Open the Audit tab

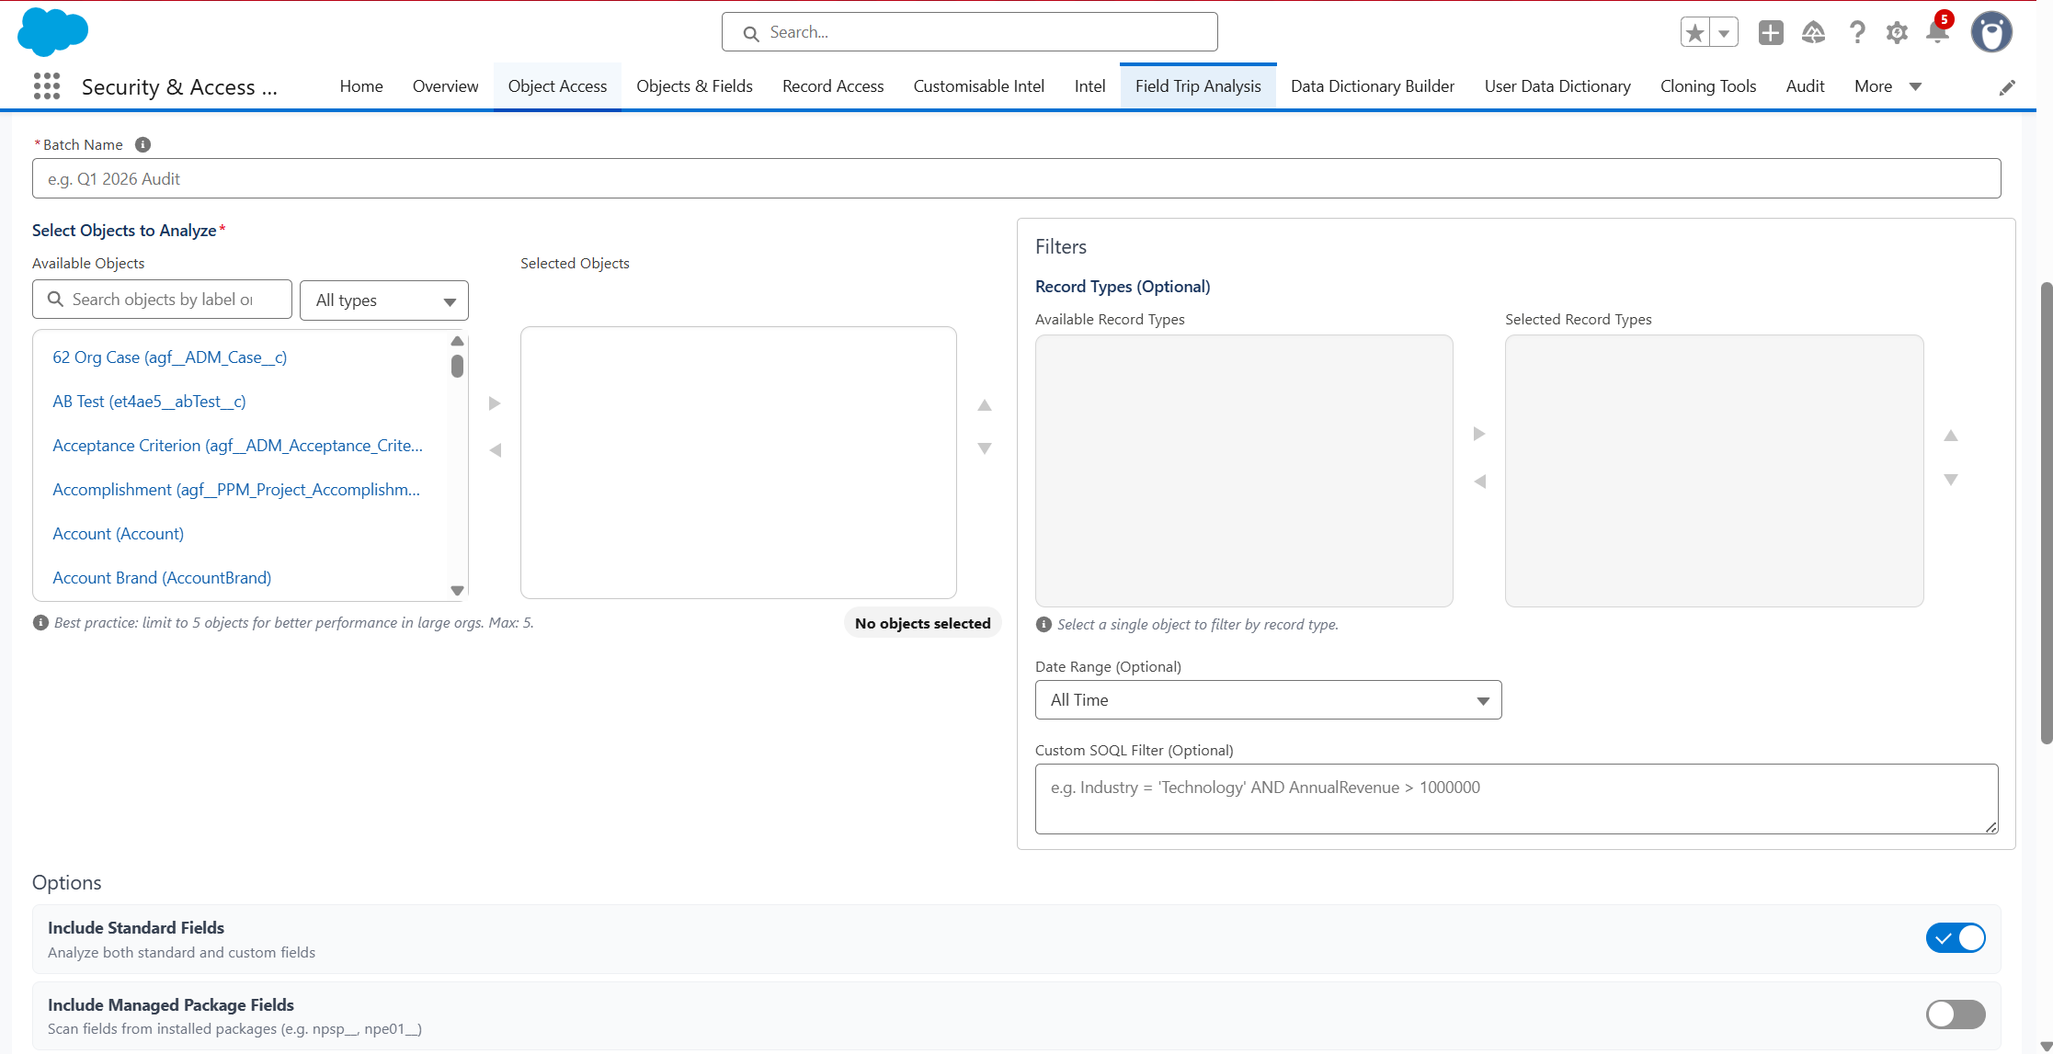pos(1806,86)
